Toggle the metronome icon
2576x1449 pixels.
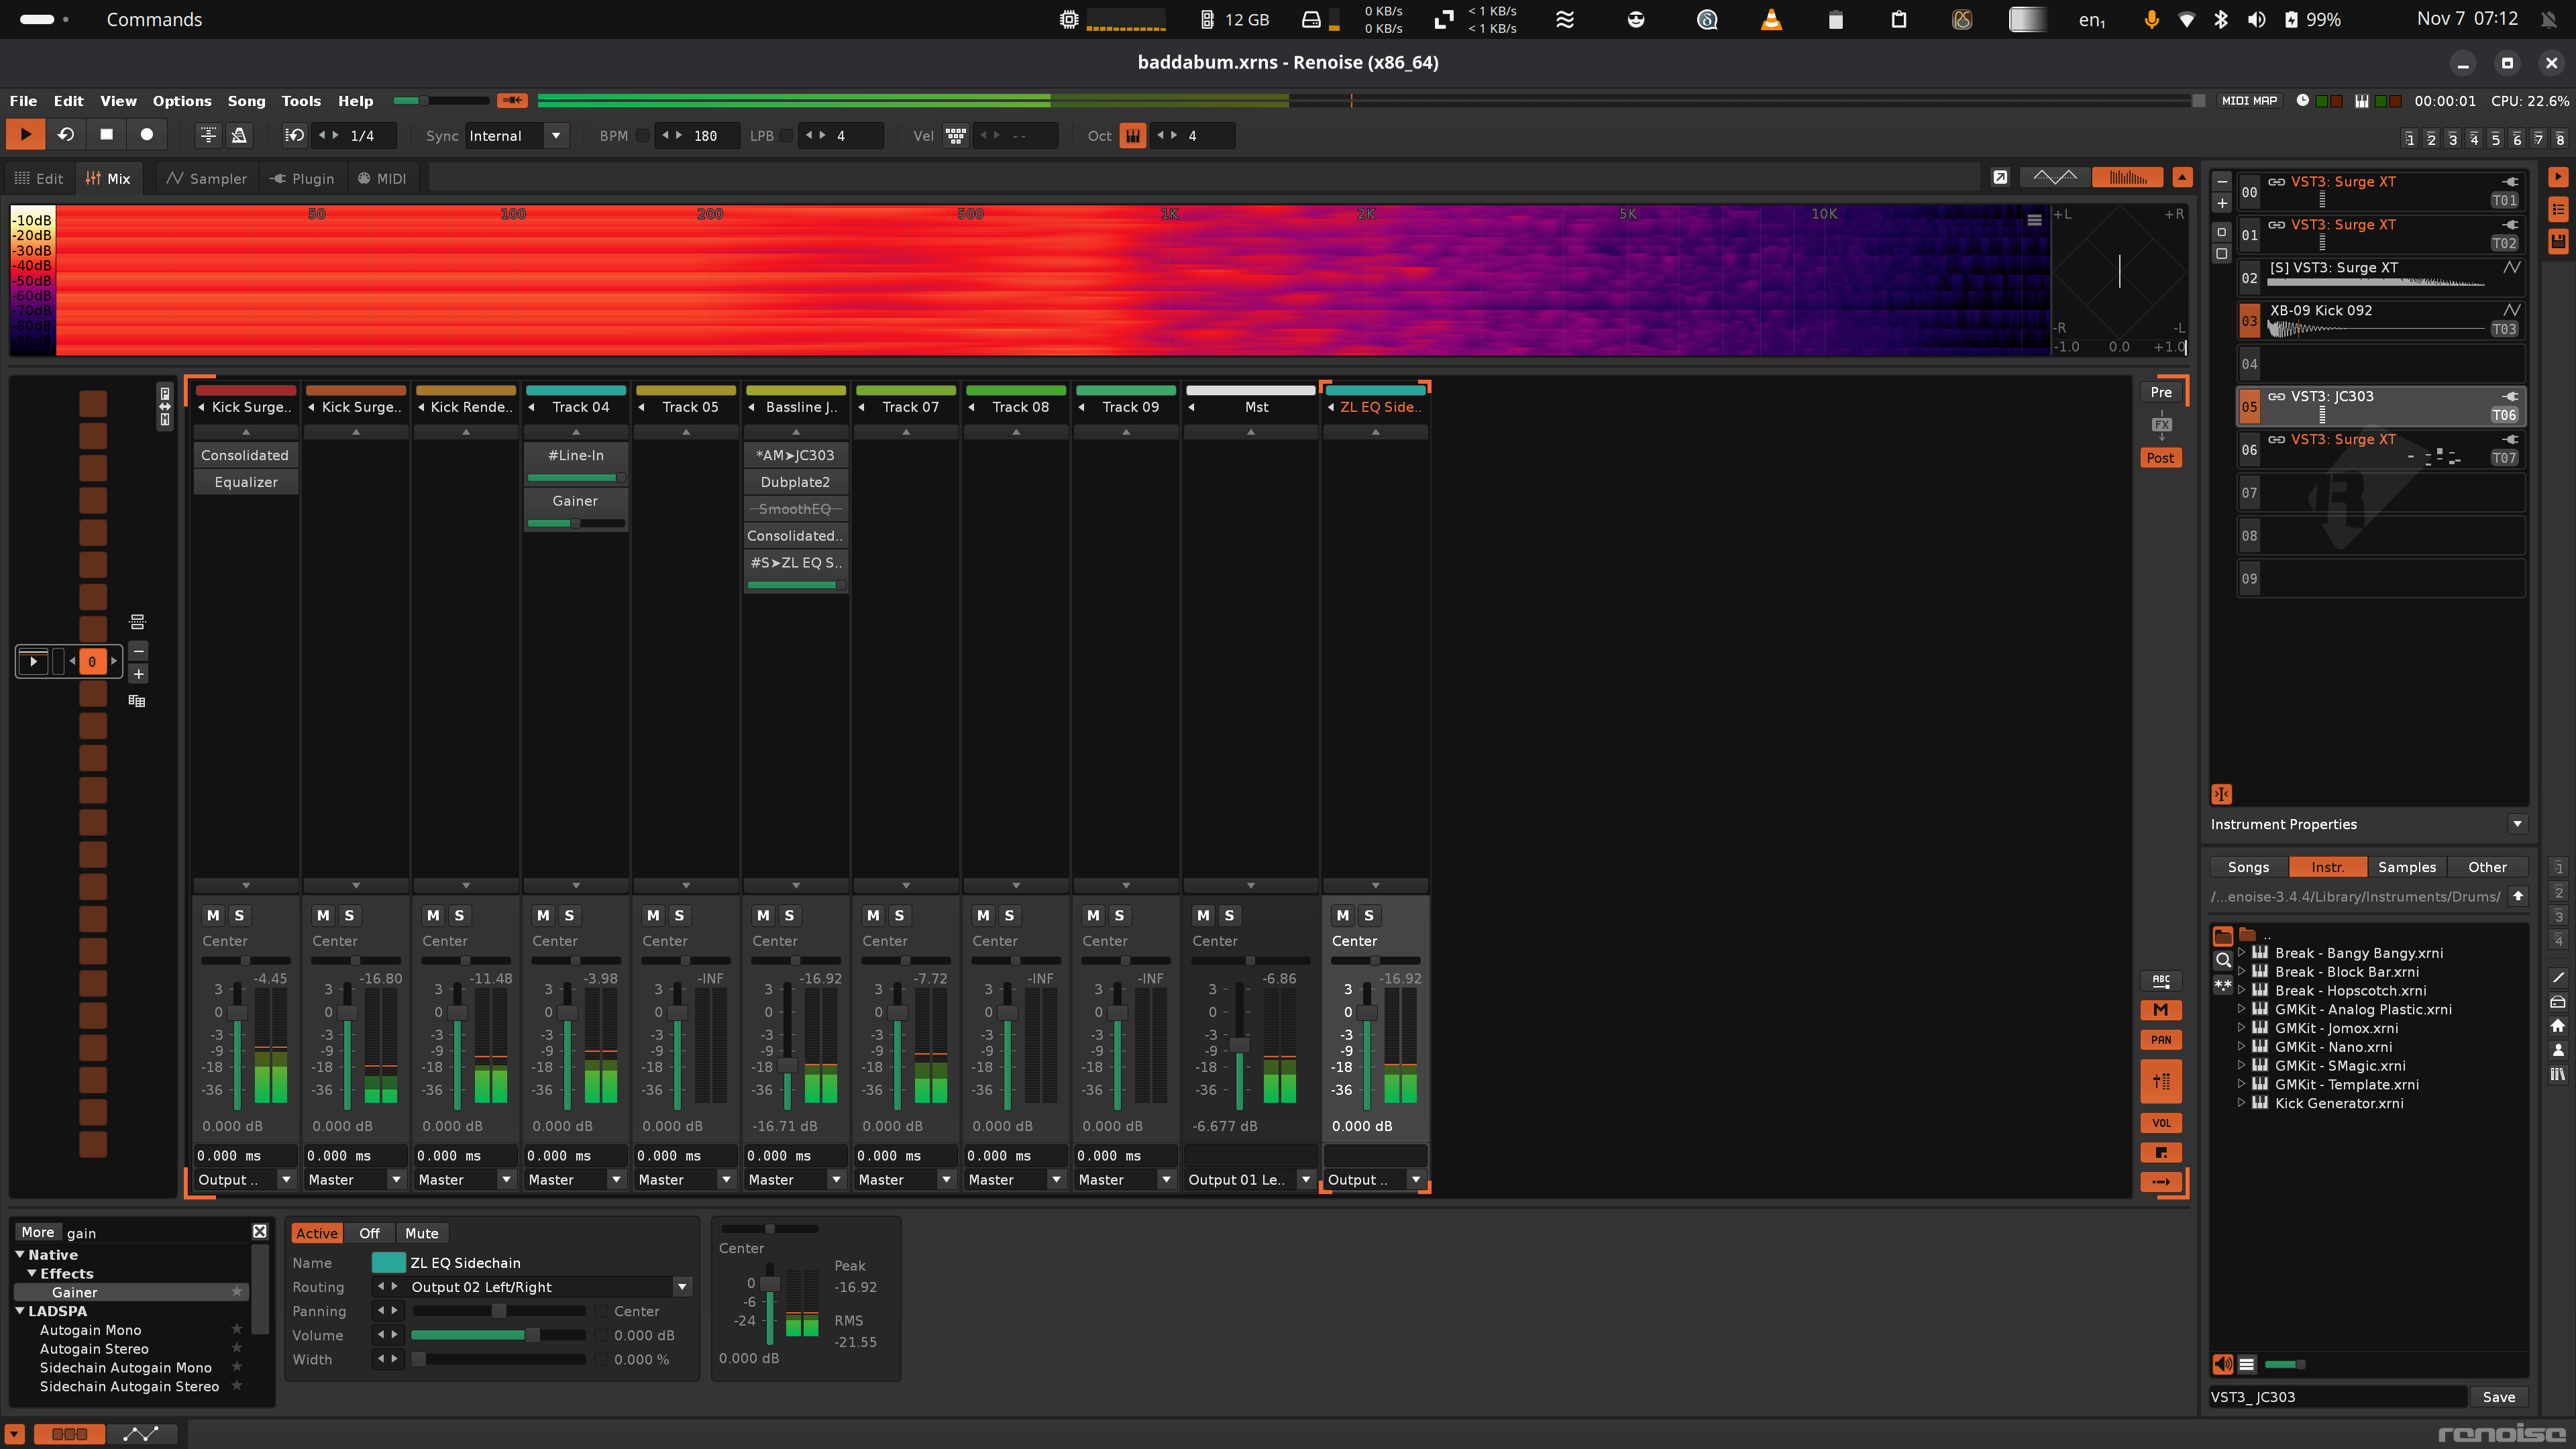239,135
